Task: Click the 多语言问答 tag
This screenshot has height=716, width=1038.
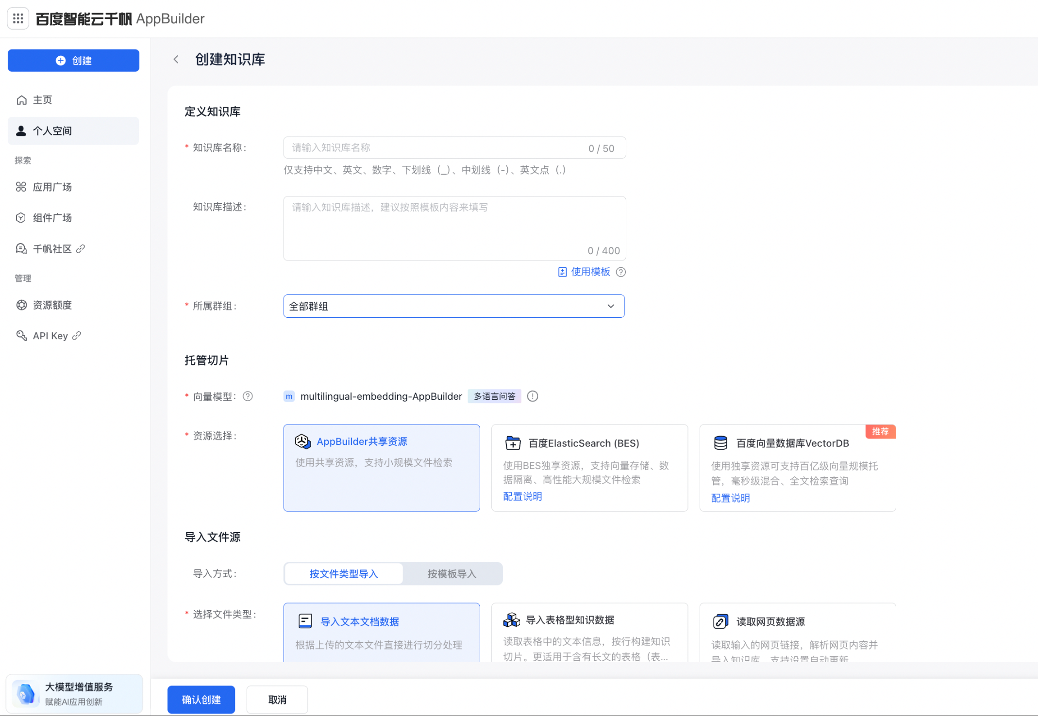Action: (x=495, y=396)
